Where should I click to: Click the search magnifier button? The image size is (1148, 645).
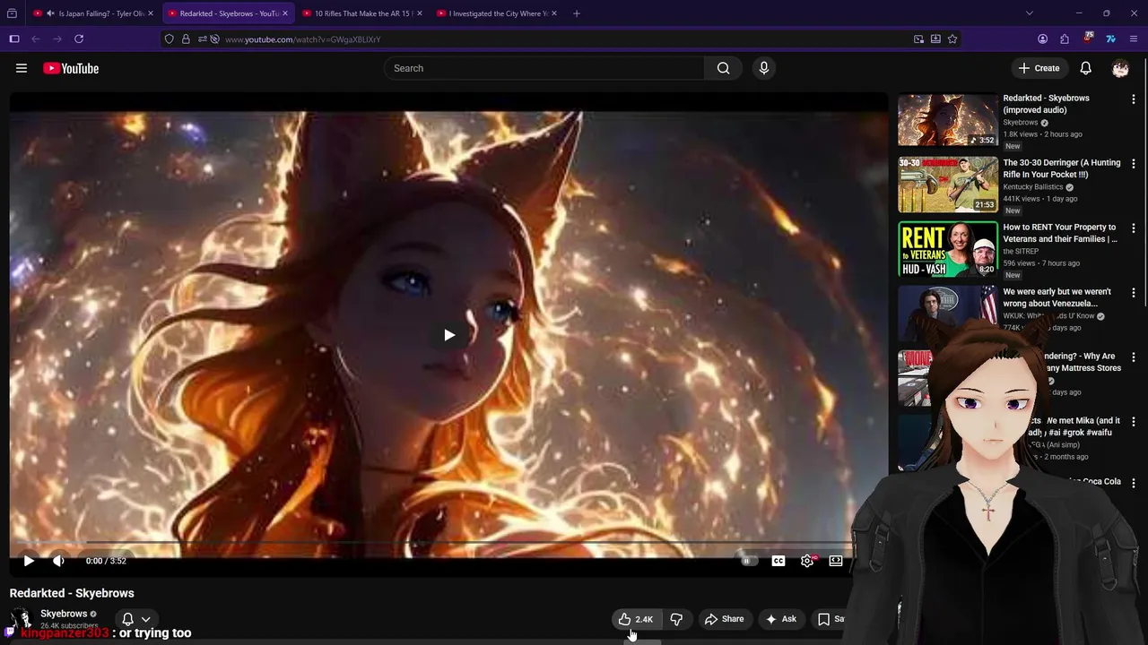pyautogui.click(x=723, y=68)
